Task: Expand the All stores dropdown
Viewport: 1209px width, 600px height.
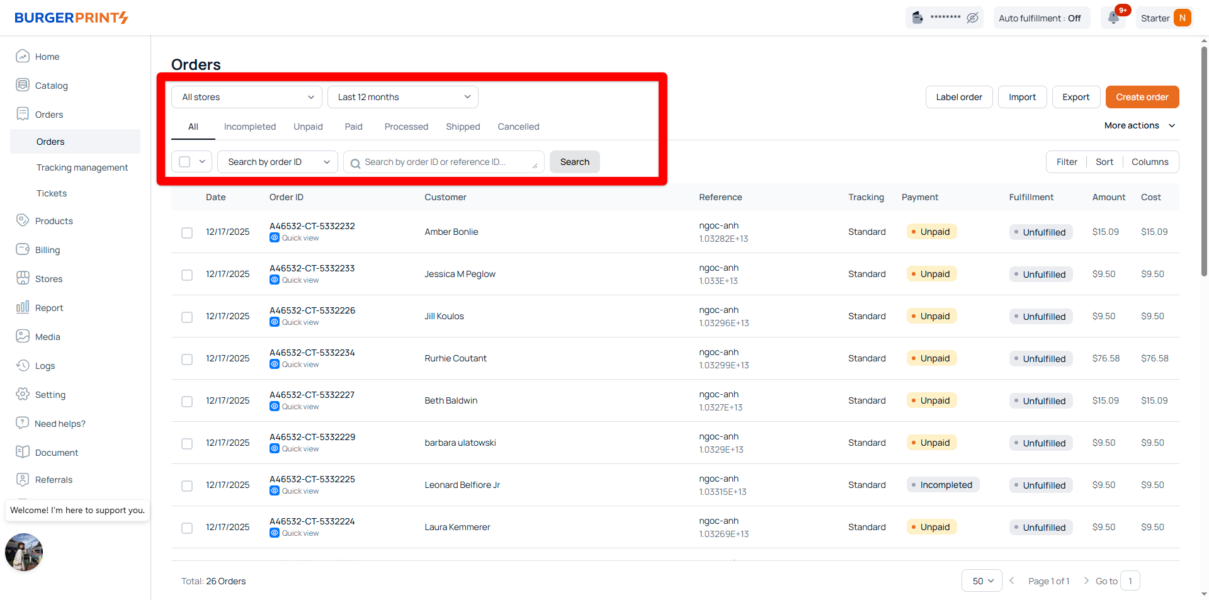Action: 247,97
